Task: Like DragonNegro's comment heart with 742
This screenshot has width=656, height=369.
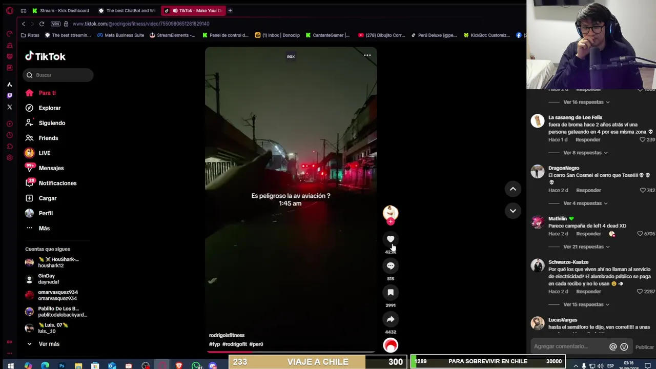Action: pyautogui.click(x=643, y=190)
